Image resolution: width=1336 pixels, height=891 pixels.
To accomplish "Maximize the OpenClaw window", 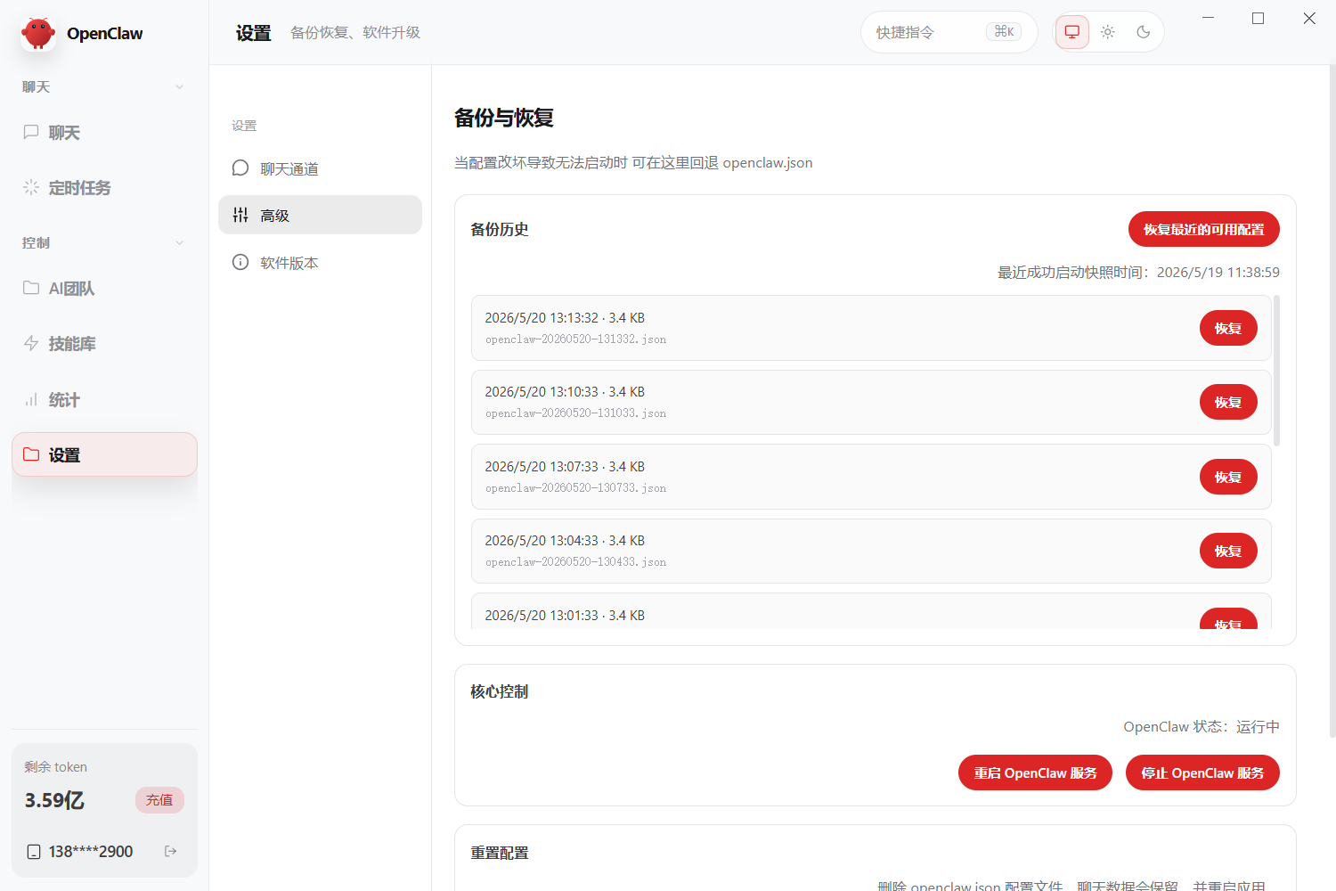I will (x=1258, y=18).
